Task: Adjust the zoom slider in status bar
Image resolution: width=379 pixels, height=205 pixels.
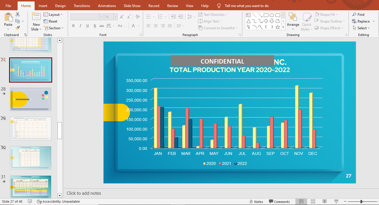Action: [361, 201]
